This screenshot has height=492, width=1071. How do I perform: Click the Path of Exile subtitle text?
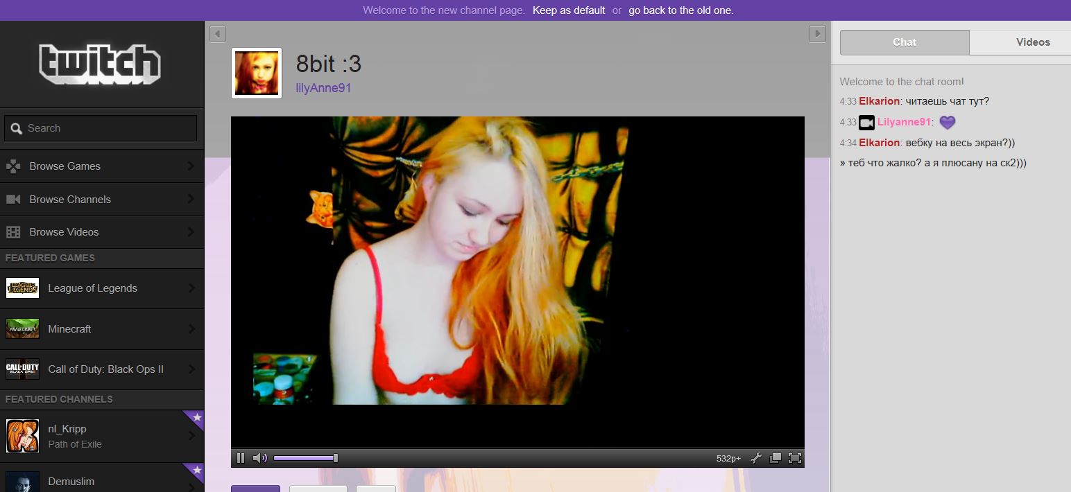tap(75, 444)
